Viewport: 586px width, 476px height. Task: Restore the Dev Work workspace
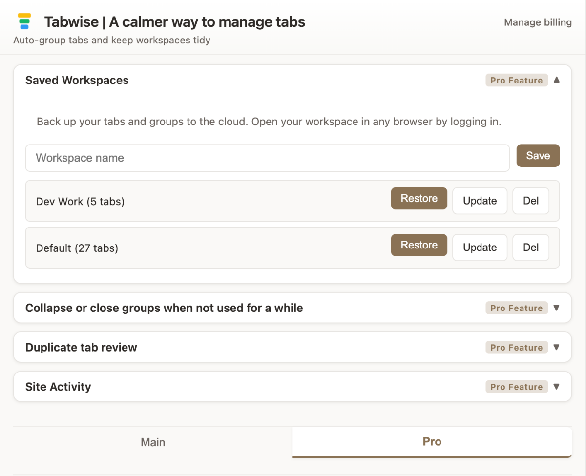(419, 198)
